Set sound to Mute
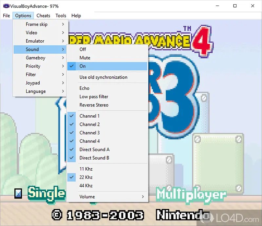Viewport: 262px width, 226px height. [85, 58]
